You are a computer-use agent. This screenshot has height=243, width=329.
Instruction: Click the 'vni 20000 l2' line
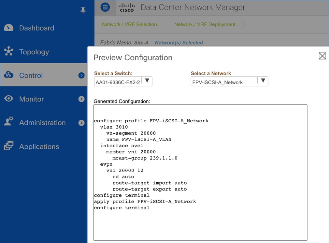pos(125,170)
